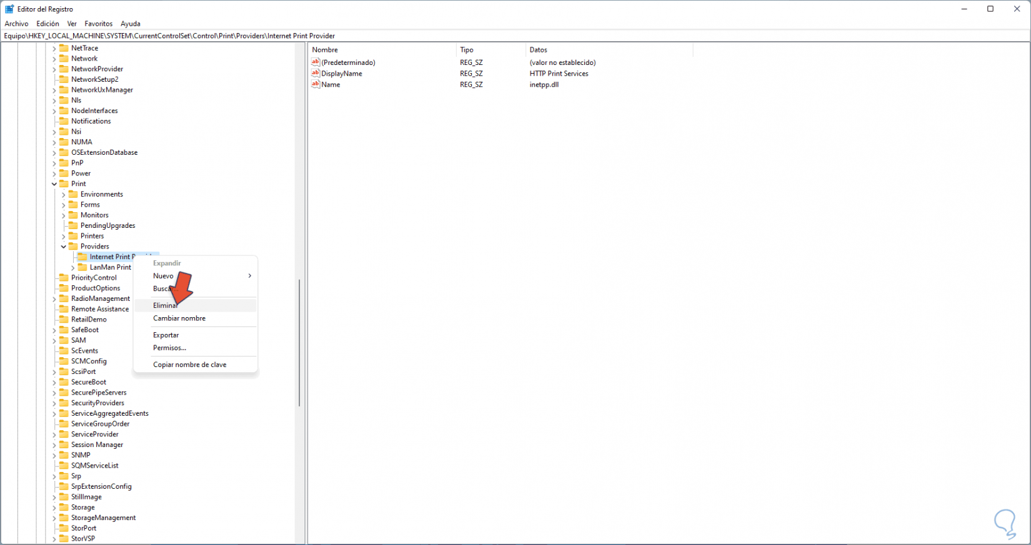Open the Ayuda menu
This screenshot has height=545, width=1031.
130,24
